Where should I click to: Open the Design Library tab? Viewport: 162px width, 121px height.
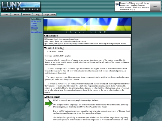50,15
